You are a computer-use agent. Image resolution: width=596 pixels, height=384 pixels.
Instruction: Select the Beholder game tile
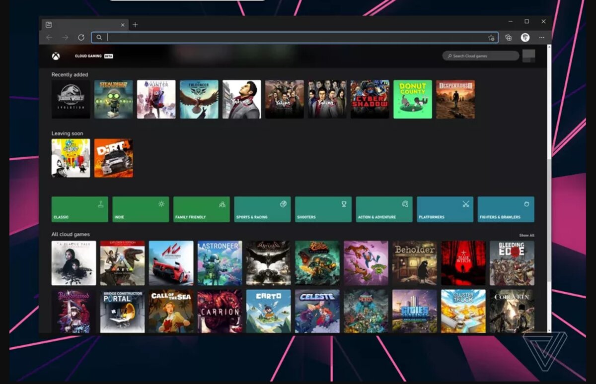[415, 263]
